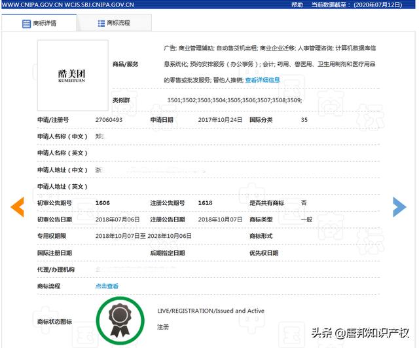Click the data cutoff date 2020年07月12日 text
The height and width of the screenshot is (348, 419).
click(378, 5)
